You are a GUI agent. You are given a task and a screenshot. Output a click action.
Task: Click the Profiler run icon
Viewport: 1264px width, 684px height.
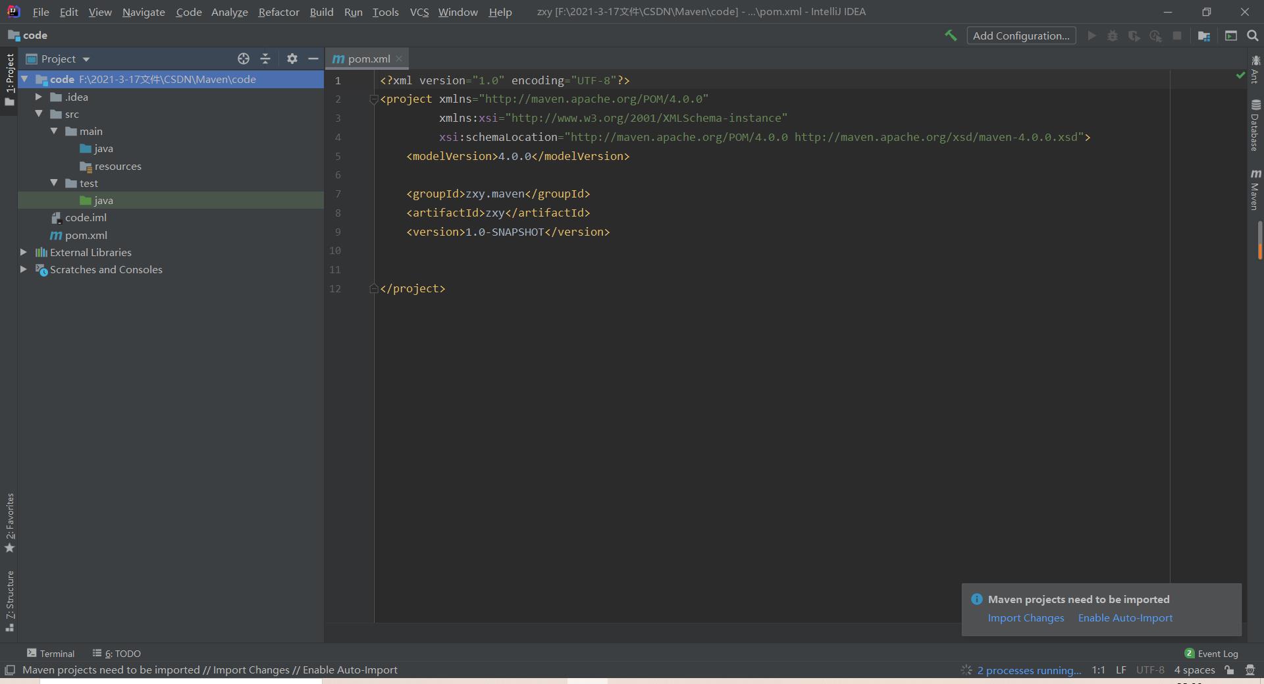(x=1155, y=36)
